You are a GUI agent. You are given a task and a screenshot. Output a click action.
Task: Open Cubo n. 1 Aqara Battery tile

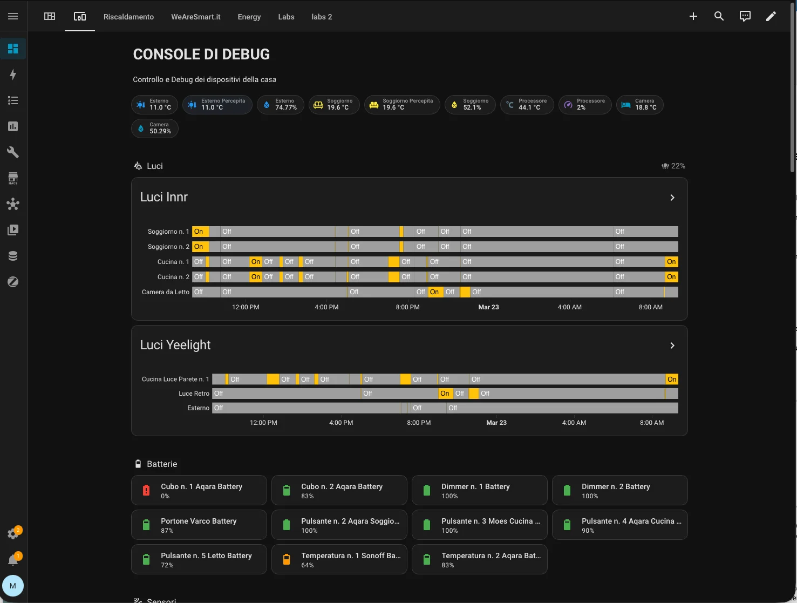tap(199, 490)
